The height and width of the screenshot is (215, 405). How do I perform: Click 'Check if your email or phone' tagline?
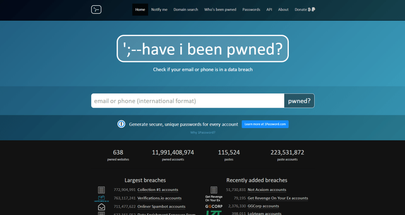pyautogui.click(x=203, y=69)
